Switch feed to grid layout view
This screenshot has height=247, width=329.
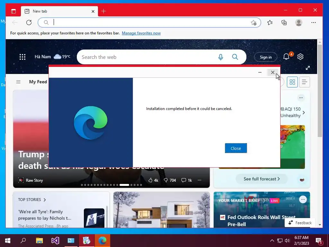point(292,82)
